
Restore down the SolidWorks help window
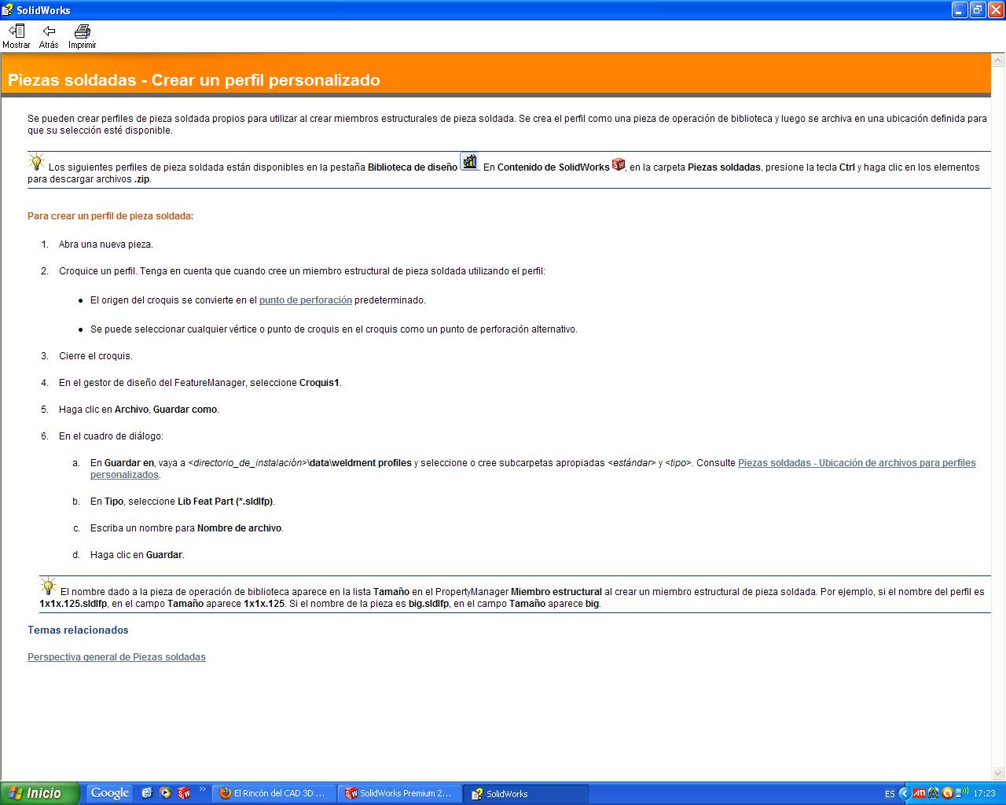[978, 9]
